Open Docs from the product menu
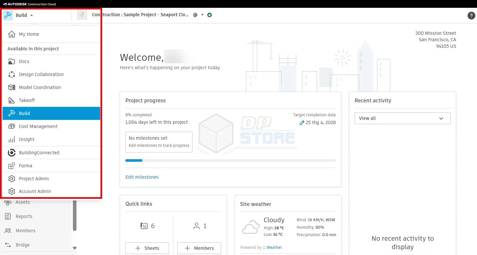This screenshot has height=255, width=477. (x=51, y=61)
